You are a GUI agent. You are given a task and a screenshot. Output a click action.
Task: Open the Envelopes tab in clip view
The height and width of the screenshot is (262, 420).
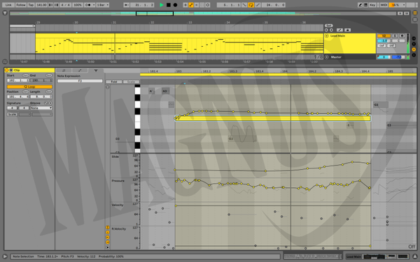pos(80,71)
